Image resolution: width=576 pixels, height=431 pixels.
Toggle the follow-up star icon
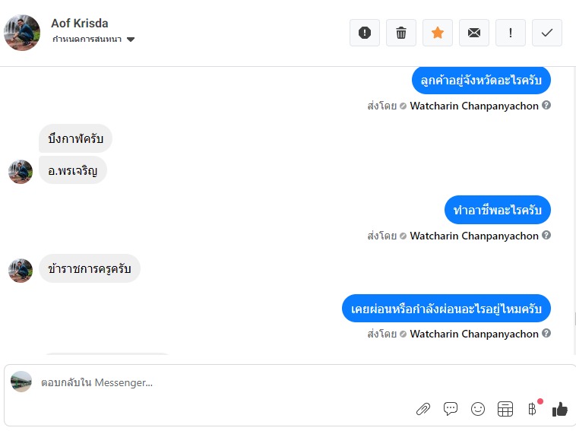coord(438,33)
